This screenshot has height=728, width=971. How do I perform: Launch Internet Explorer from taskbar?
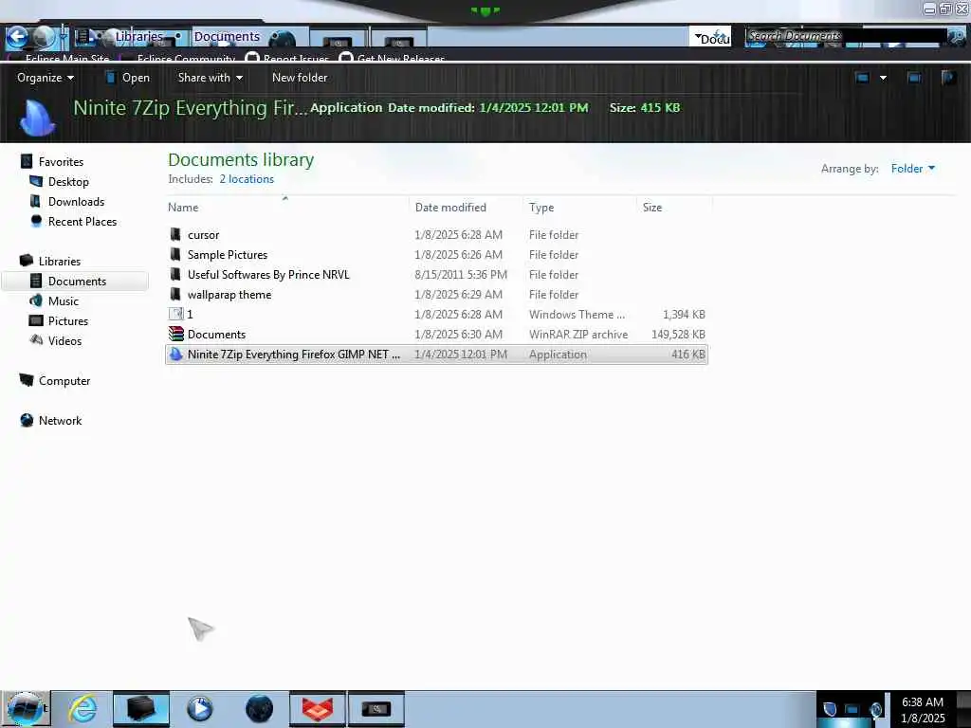[x=82, y=709]
